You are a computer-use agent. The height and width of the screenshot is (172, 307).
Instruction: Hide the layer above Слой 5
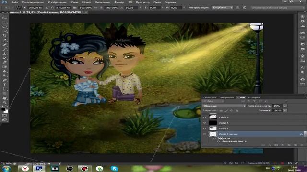[205, 118]
